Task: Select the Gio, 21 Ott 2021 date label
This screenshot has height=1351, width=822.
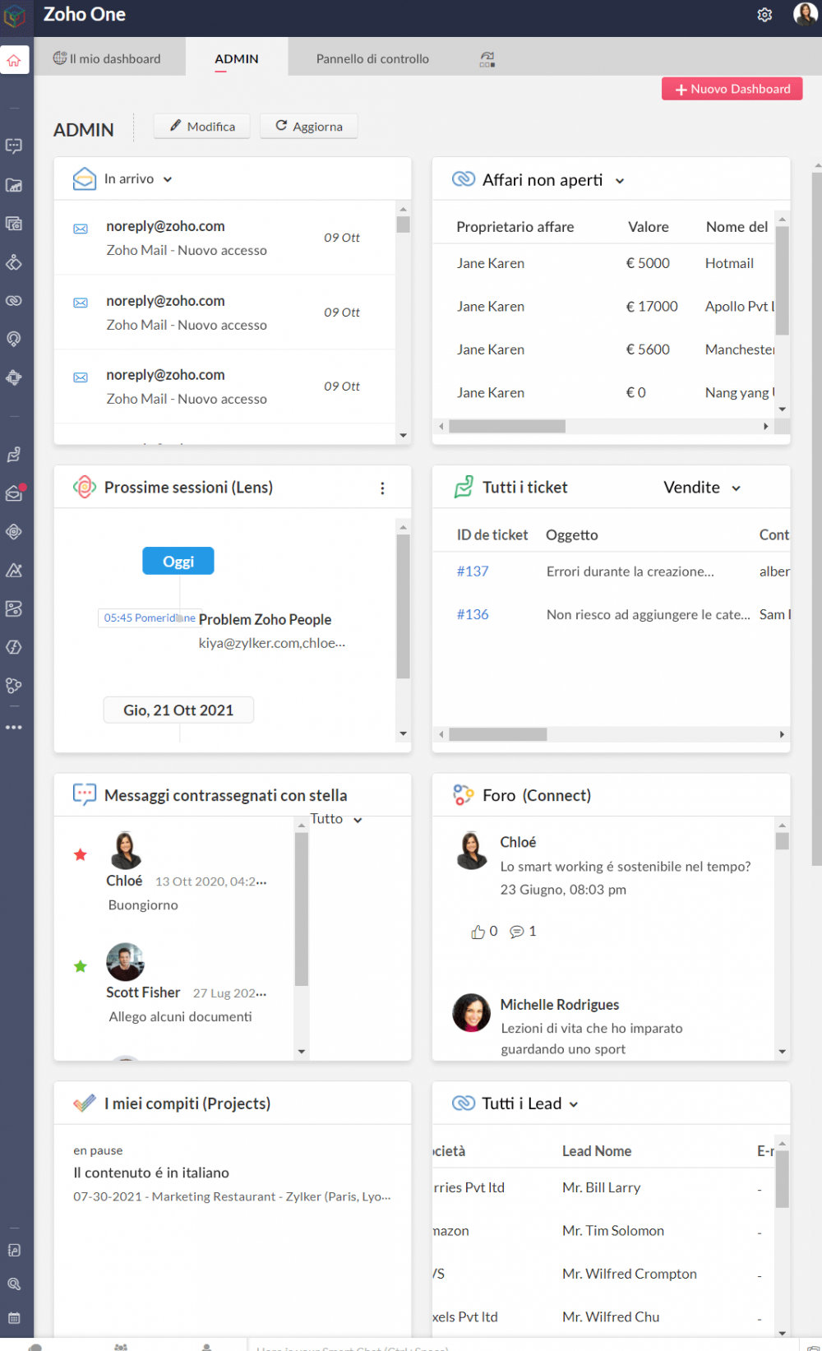Action: tap(178, 710)
